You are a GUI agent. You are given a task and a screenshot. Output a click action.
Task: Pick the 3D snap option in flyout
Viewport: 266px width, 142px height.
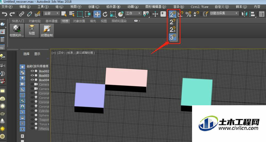tap(173, 37)
